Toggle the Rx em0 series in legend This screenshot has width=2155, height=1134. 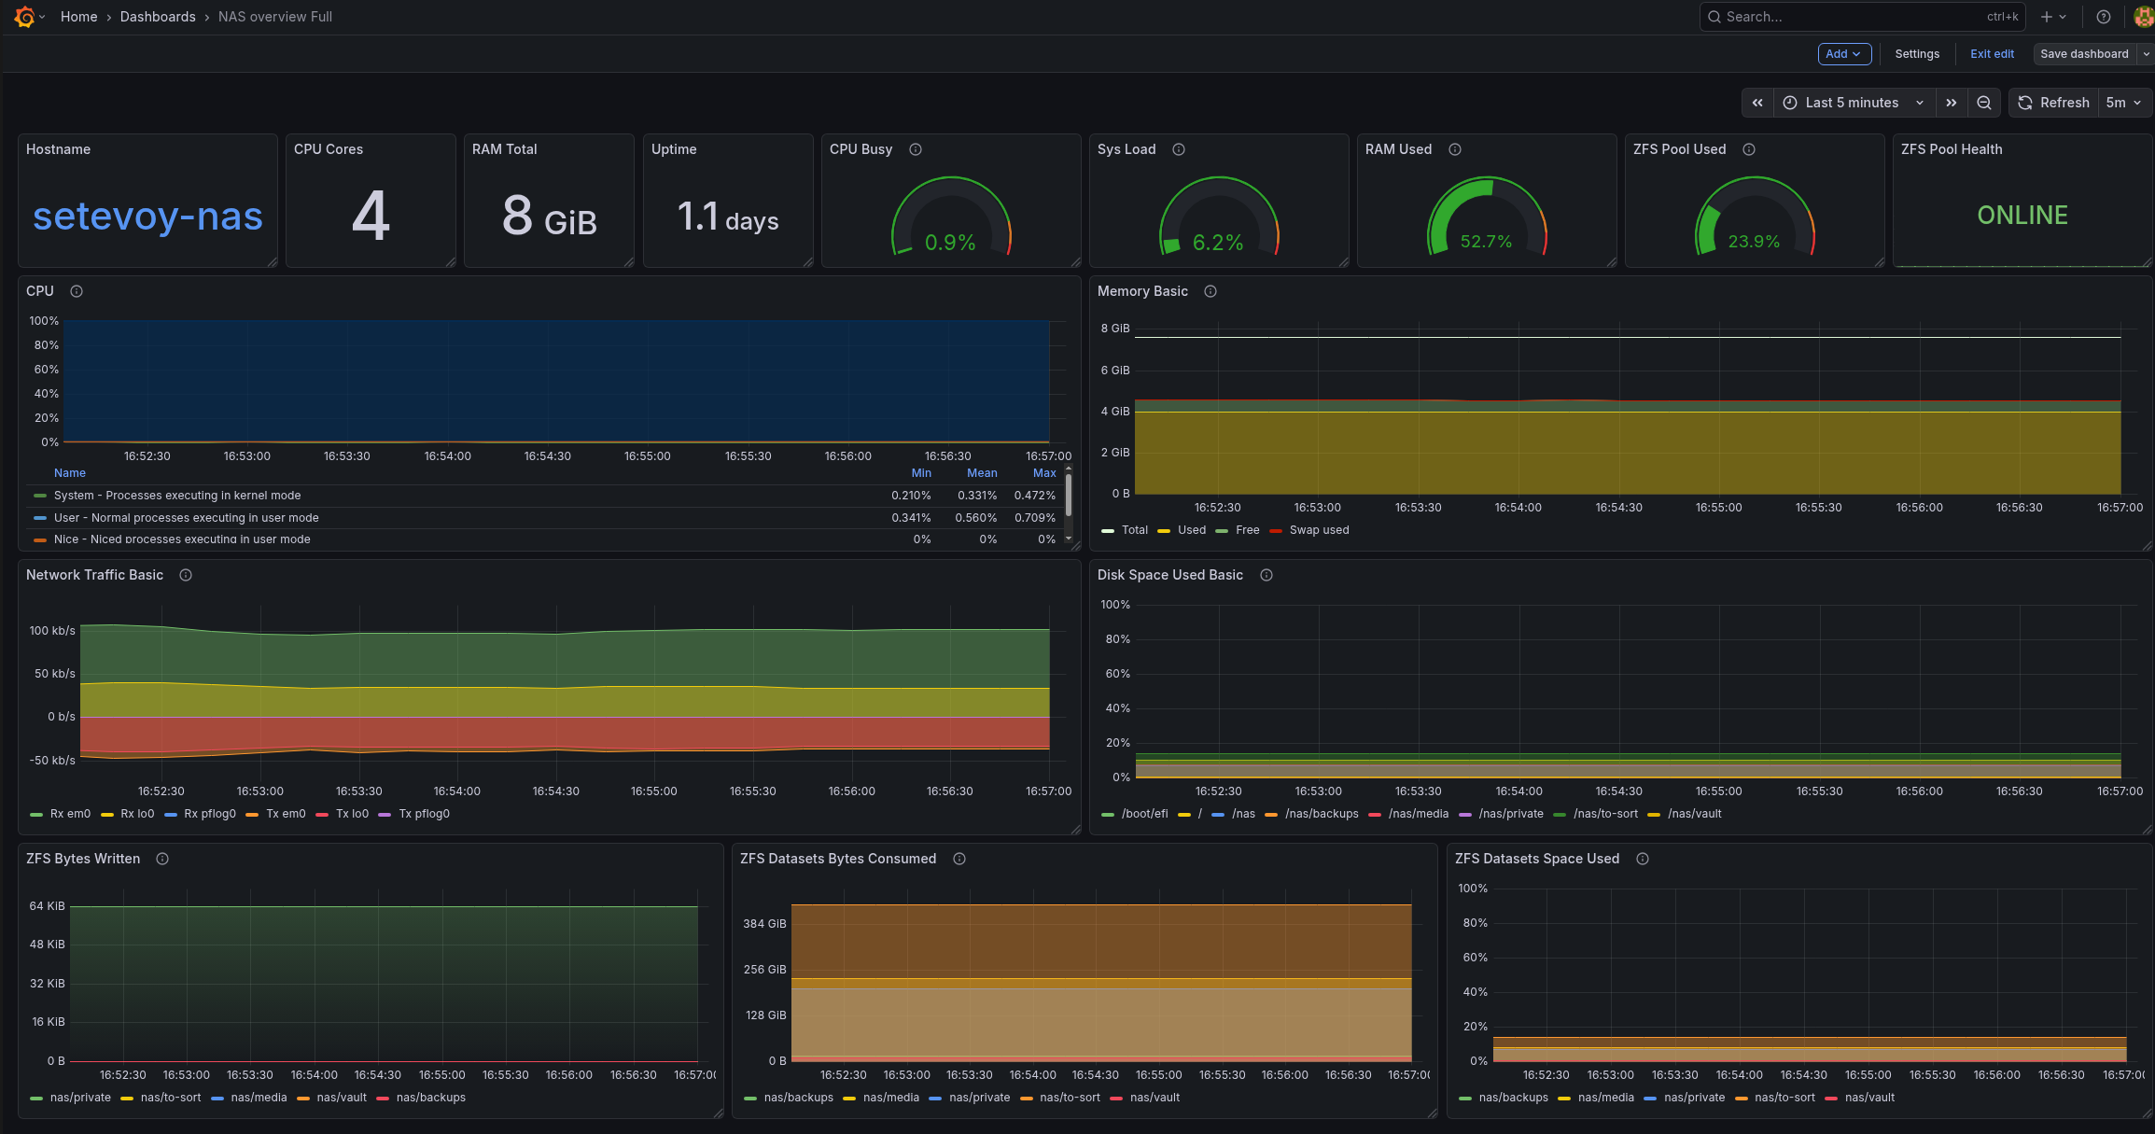pos(70,814)
